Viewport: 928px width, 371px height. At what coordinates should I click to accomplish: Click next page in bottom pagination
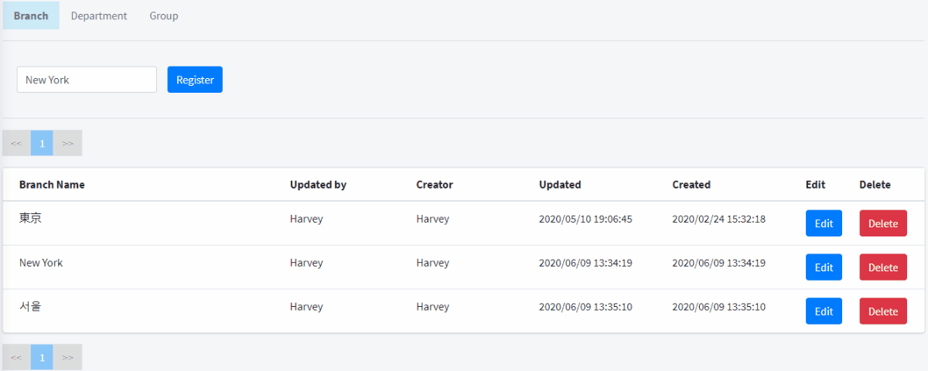coord(68,357)
